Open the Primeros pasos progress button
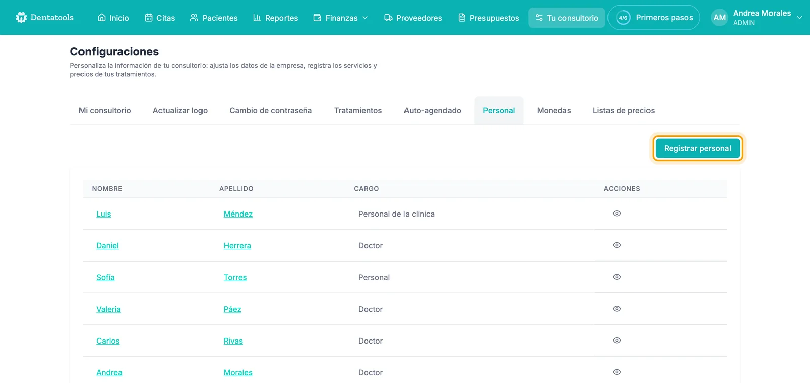This screenshot has width=810, height=383. (654, 18)
